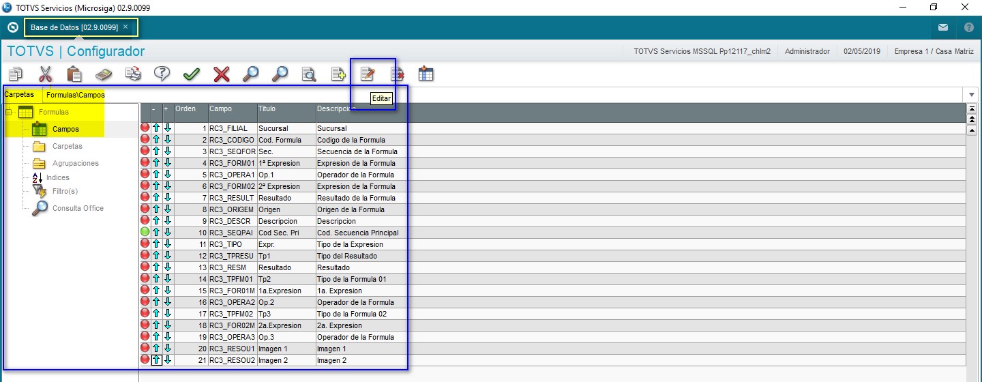Viewport: 982px width, 382px height.
Task: Open Consulta Office in the tree
Action: coord(78,208)
